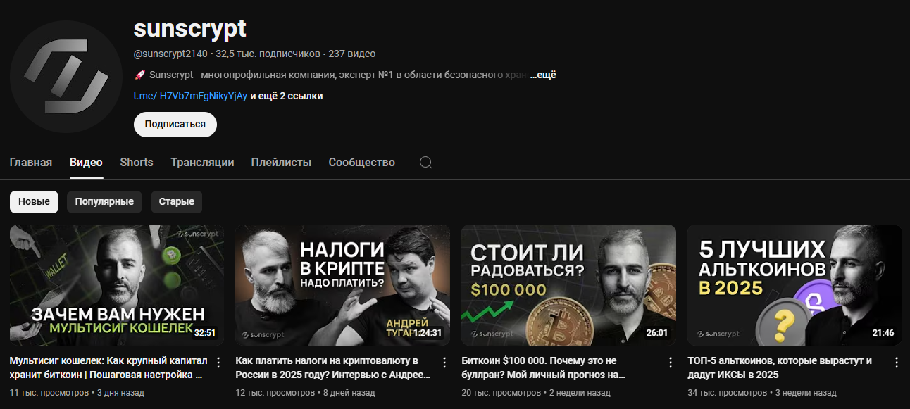Switch to the Плейлисты tab
Viewport: 910px width, 409px height.
click(x=281, y=163)
